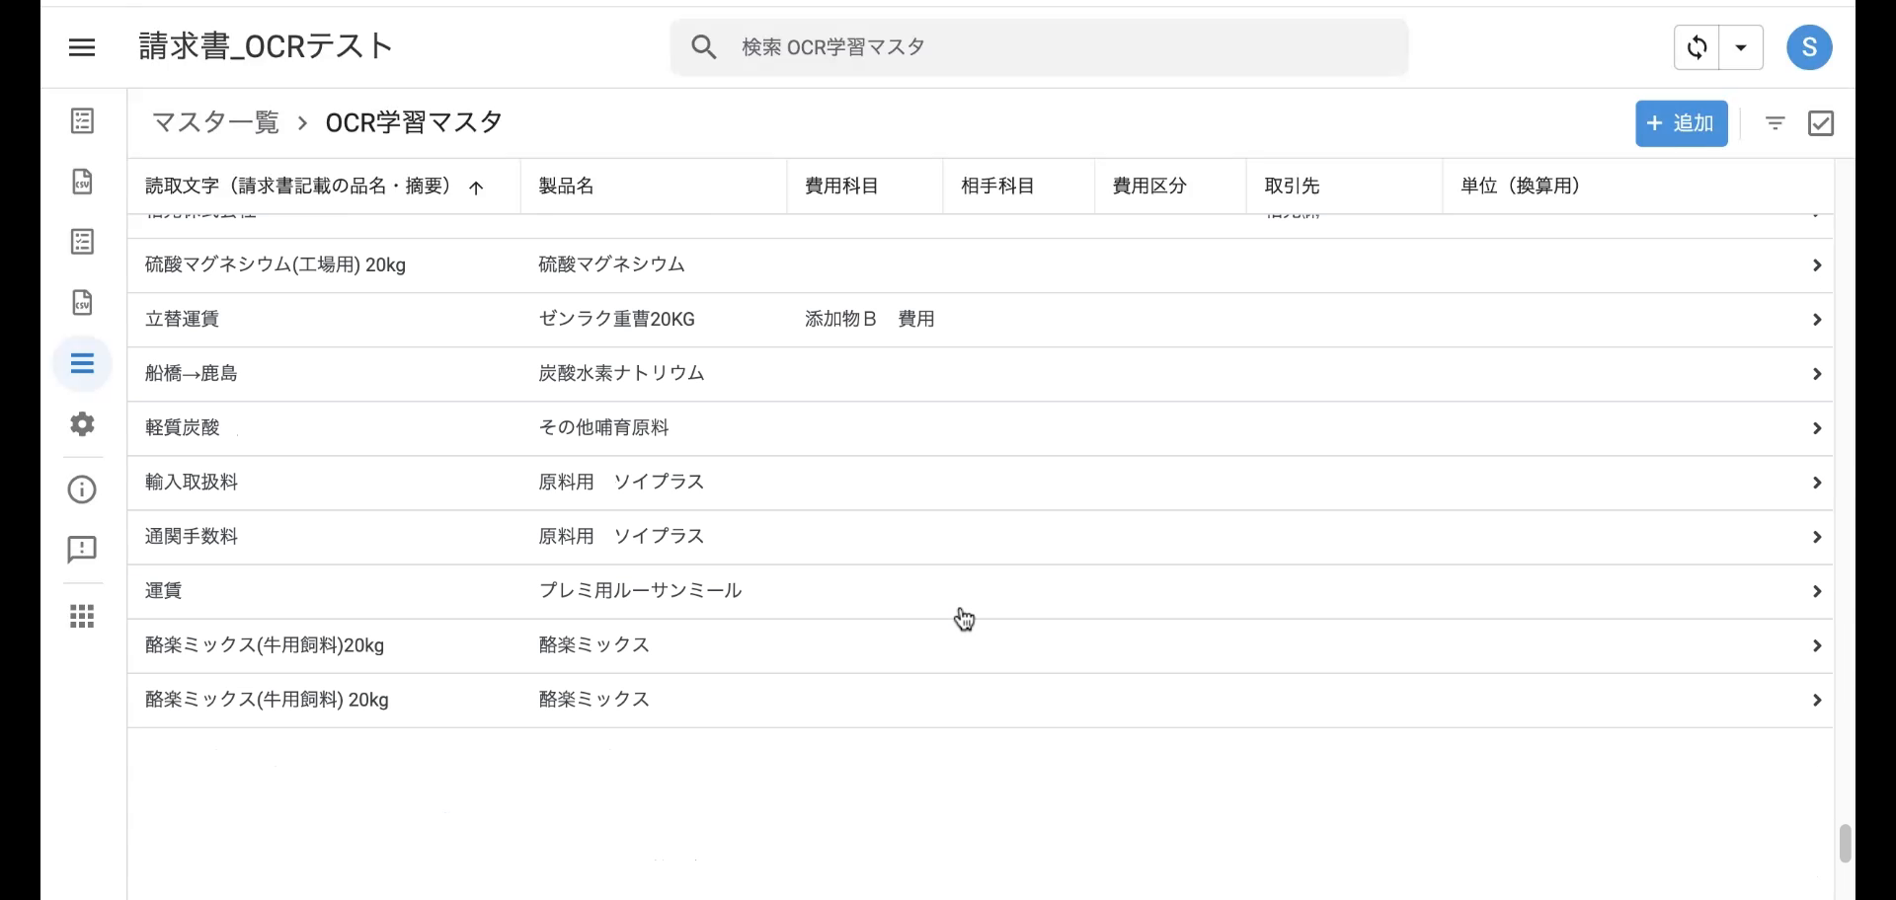
Task: Expand 酪楽ミックス(牛用飼料)20kg row chevron
Action: pyautogui.click(x=1816, y=645)
